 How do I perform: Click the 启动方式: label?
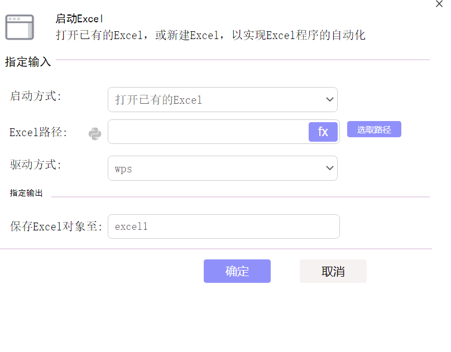(36, 96)
